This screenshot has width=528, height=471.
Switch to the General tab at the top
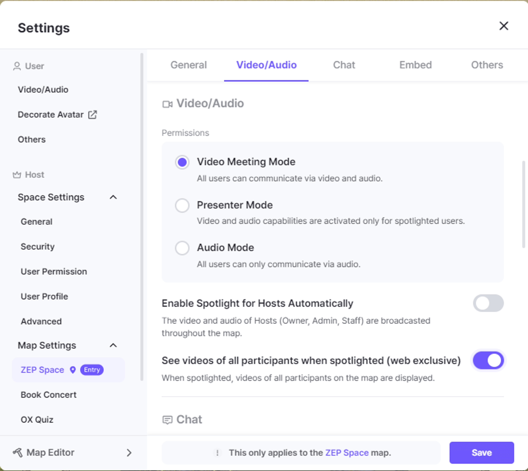[188, 65]
